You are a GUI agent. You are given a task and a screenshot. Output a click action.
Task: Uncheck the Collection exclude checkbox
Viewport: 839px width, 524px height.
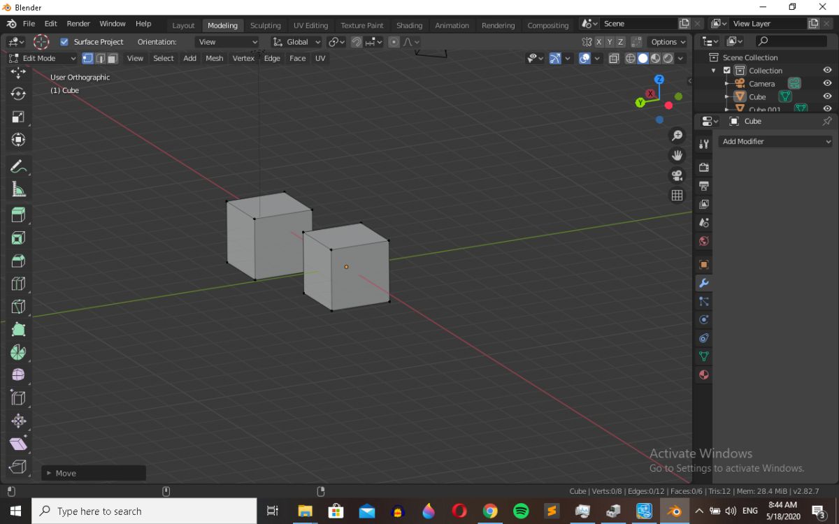tap(726, 71)
